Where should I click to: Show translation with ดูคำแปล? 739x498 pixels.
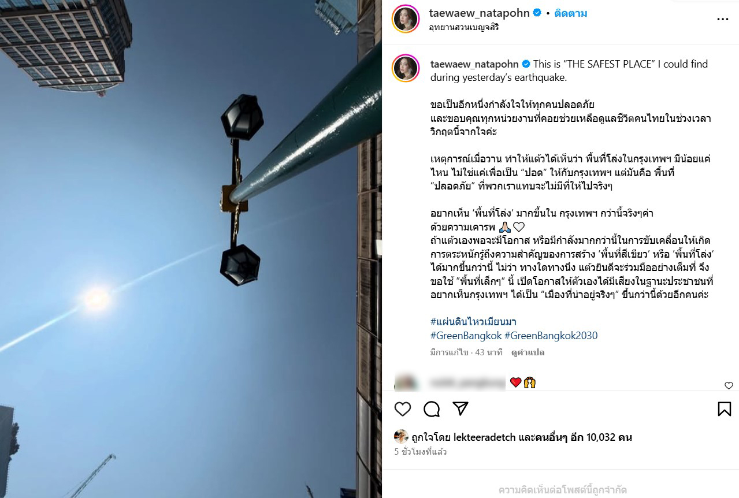528,352
